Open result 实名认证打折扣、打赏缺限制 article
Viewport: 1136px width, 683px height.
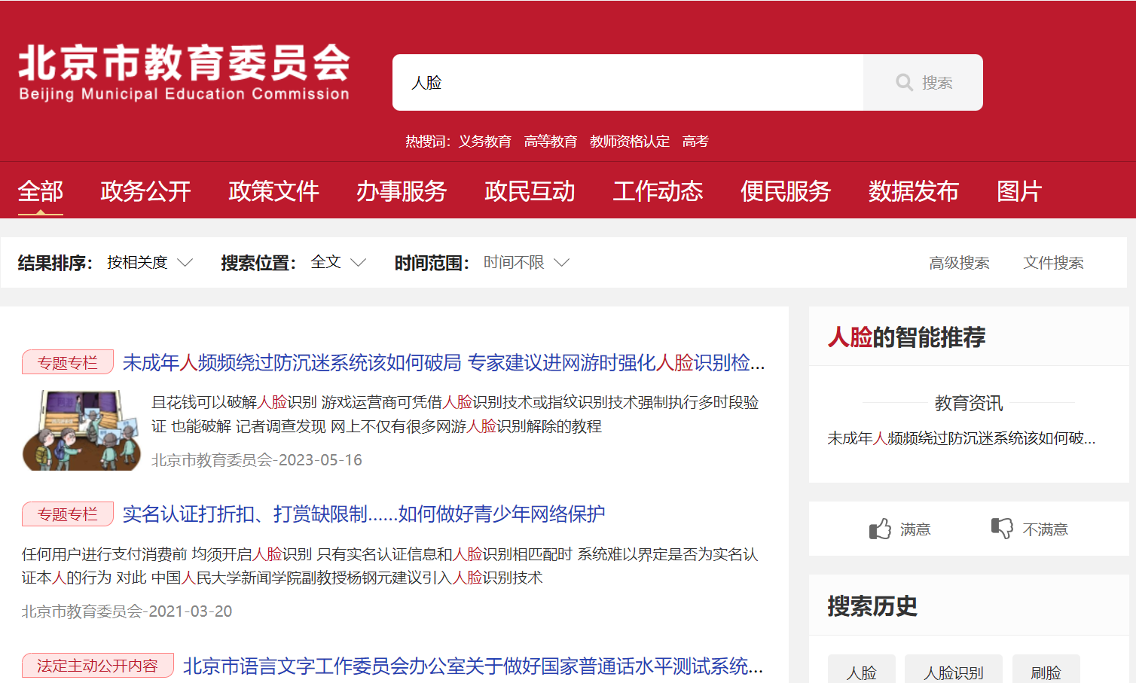pyautogui.click(x=364, y=514)
